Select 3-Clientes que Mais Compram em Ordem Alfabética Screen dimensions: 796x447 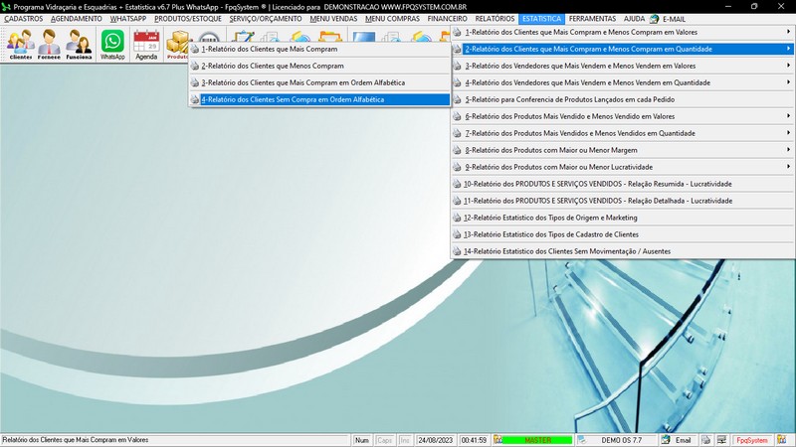tap(319, 82)
